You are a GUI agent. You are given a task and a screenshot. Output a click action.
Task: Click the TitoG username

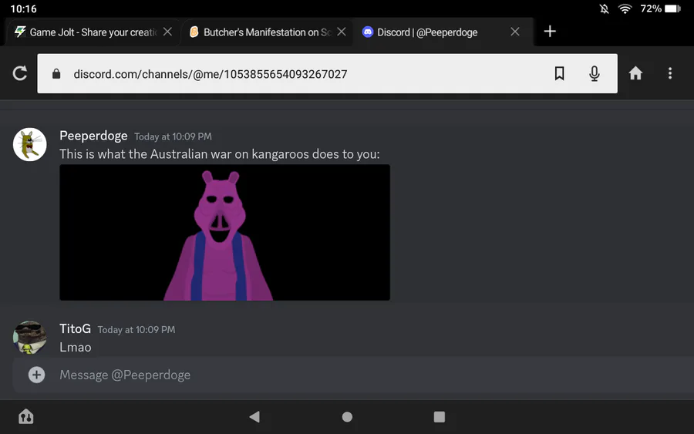[76, 328]
